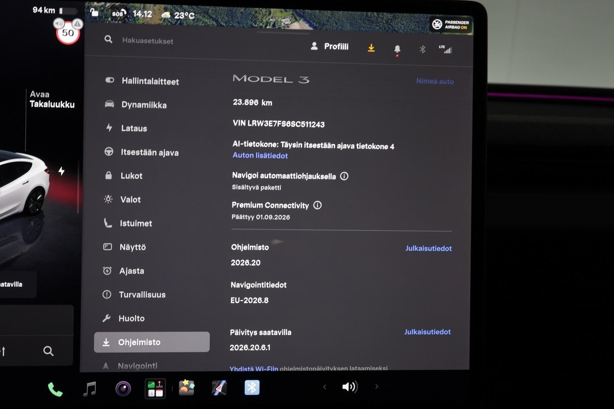Tap the unlocked padlock icon in status bar

94,12
